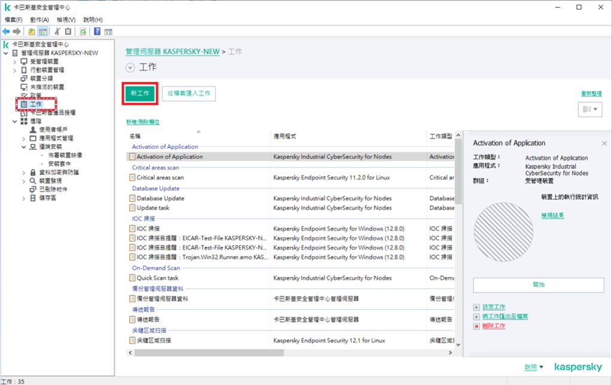Click the red delete icon beside 刪除工作
This screenshot has width=612, height=385.
click(476, 327)
